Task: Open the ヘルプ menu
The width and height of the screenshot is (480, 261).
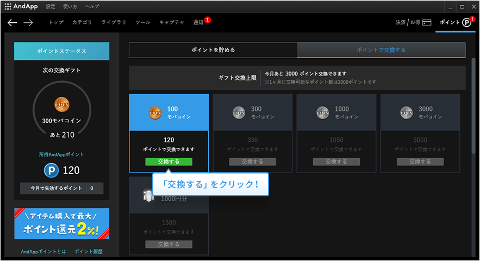Action: coord(92,7)
